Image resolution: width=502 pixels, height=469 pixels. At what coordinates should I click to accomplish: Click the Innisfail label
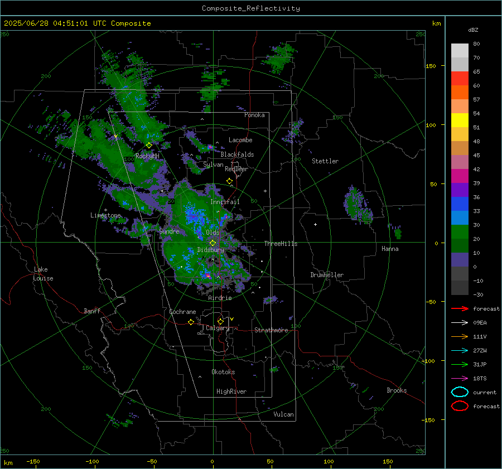(x=225, y=202)
